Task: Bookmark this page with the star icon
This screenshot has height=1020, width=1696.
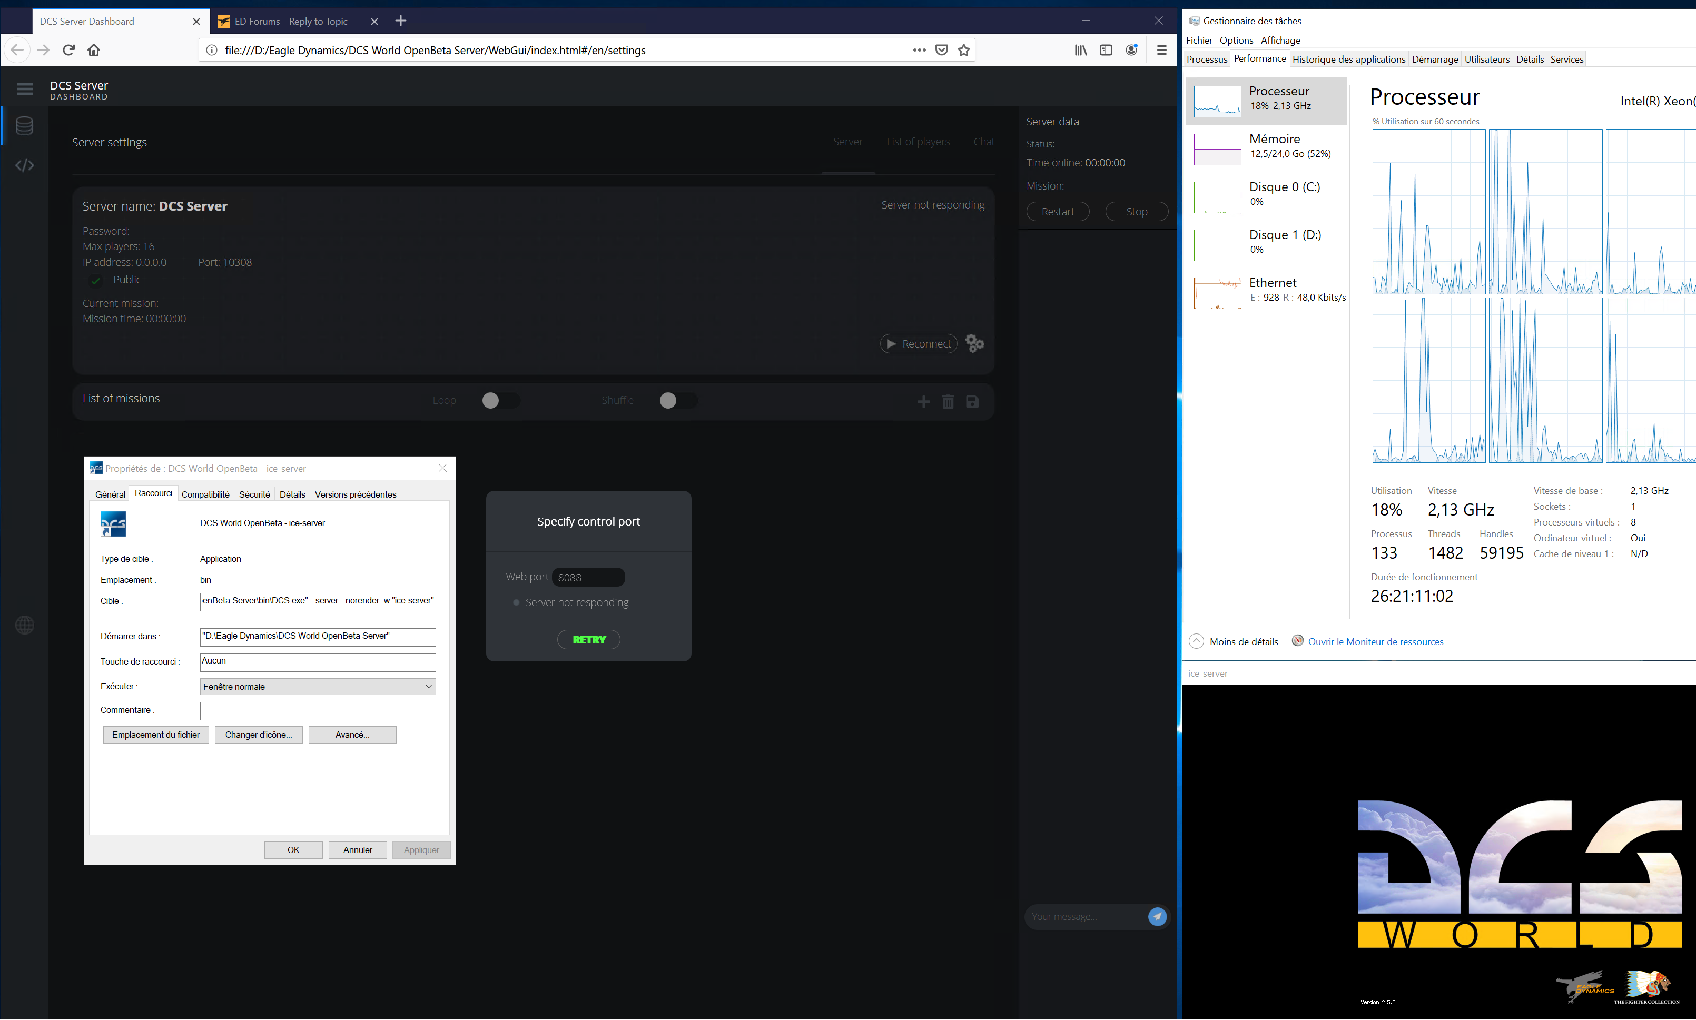Action: pyautogui.click(x=964, y=50)
